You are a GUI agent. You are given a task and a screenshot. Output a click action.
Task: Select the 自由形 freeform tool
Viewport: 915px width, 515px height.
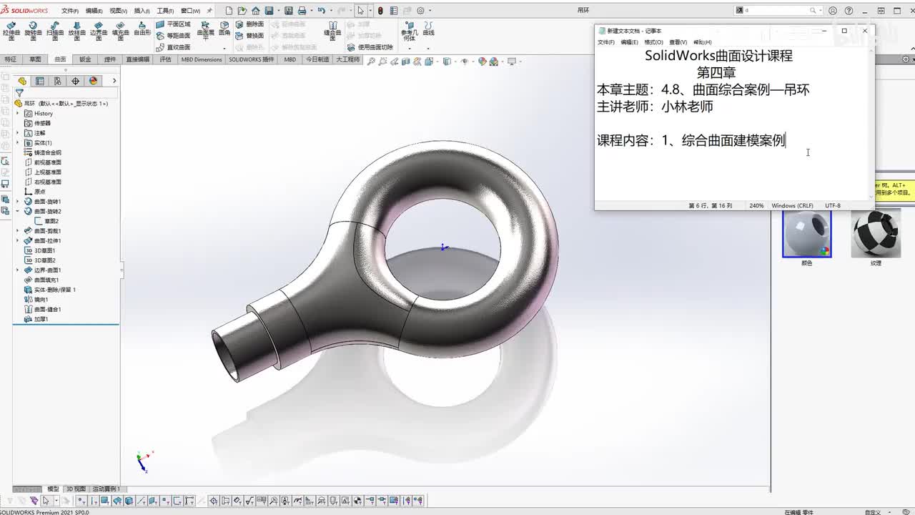[x=142, y=29]
